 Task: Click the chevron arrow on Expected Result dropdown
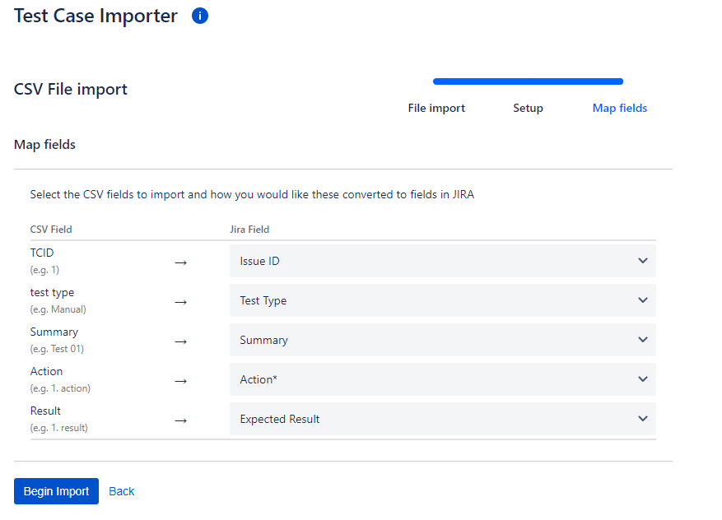click(x=643, y=419)
